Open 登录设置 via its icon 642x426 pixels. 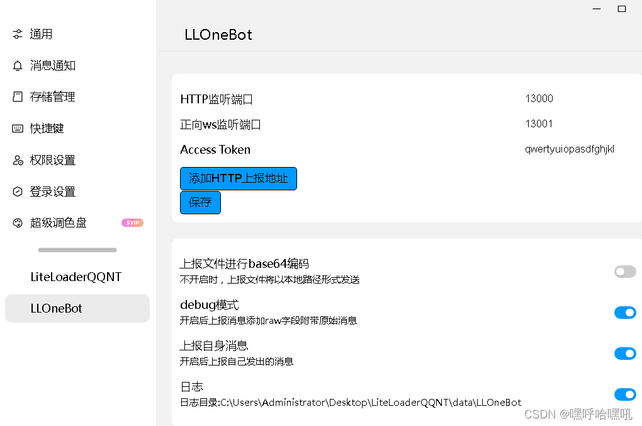tap(17, 192)
